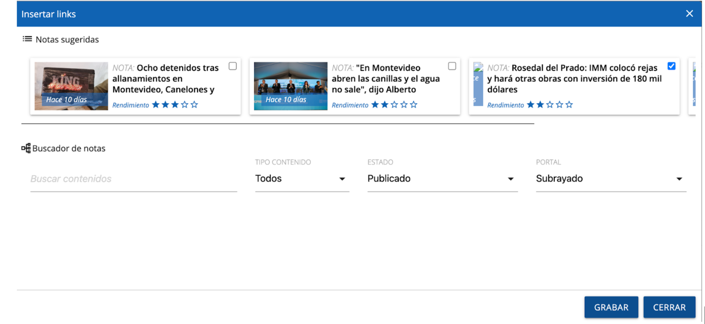Screen dimensions: 705x324
Task: Click third star on Ocho detenidos rating
Action: coord(175,105)
